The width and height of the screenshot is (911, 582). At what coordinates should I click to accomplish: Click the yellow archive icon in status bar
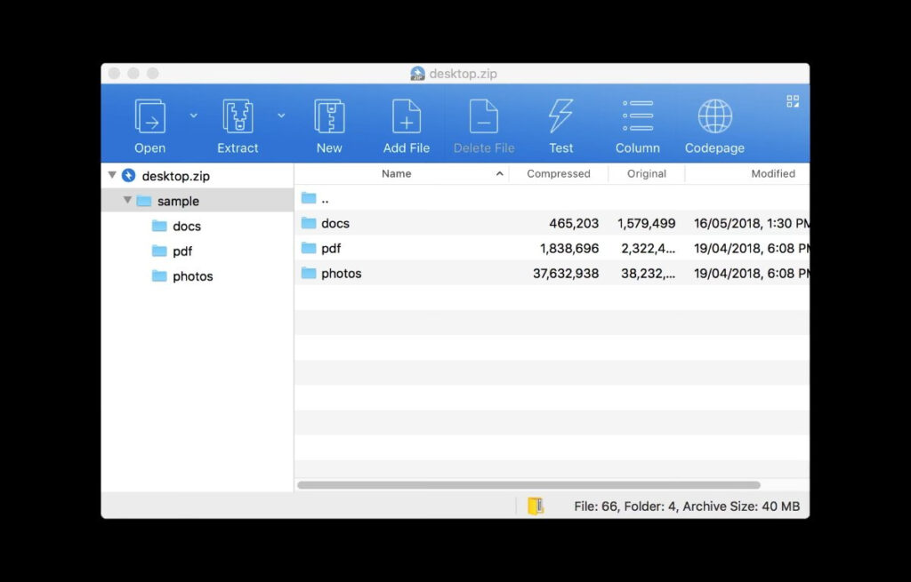(535, 506)
